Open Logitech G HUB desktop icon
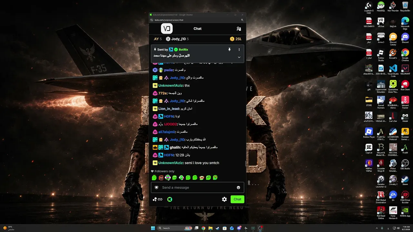413x232 pixels. (369, 8)
